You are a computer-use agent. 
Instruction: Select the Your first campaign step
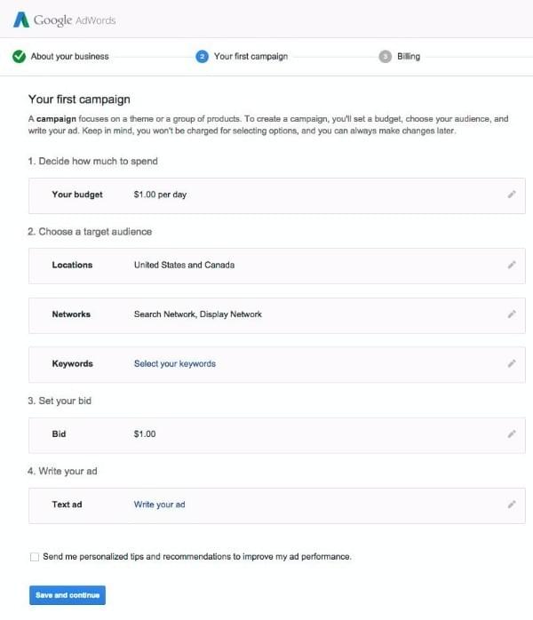point(251,57)
